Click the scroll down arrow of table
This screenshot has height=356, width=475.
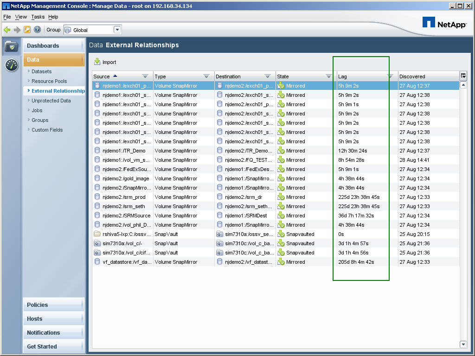point(463,344)
